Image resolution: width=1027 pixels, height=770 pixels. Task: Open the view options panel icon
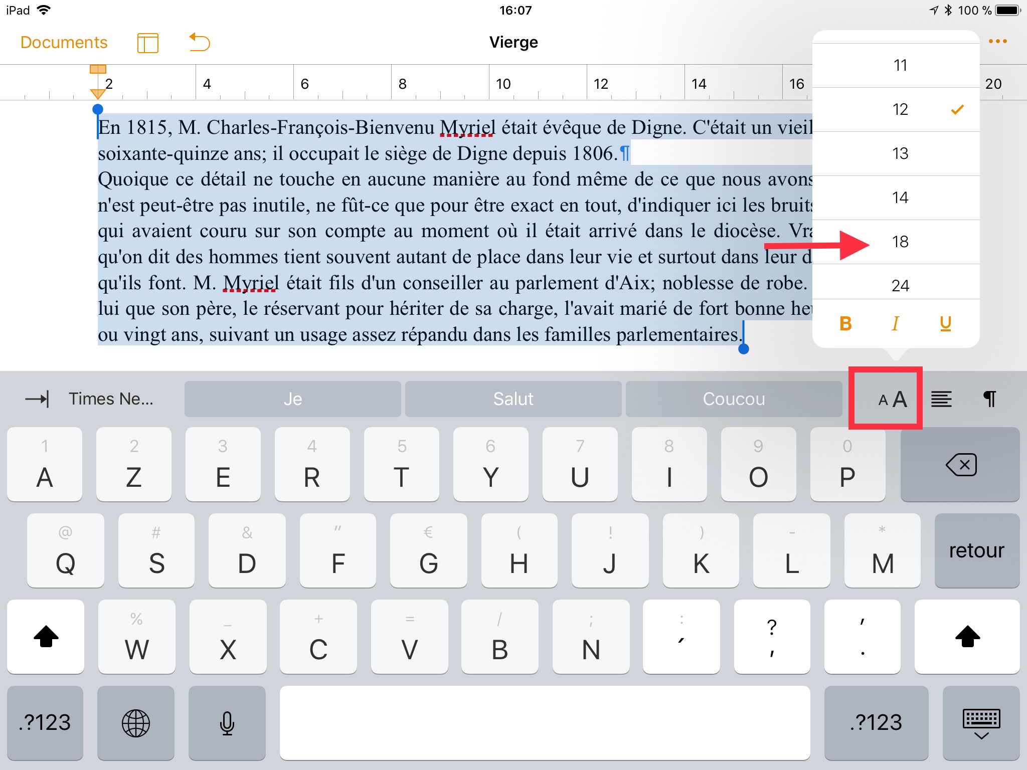tap(147, 43)
